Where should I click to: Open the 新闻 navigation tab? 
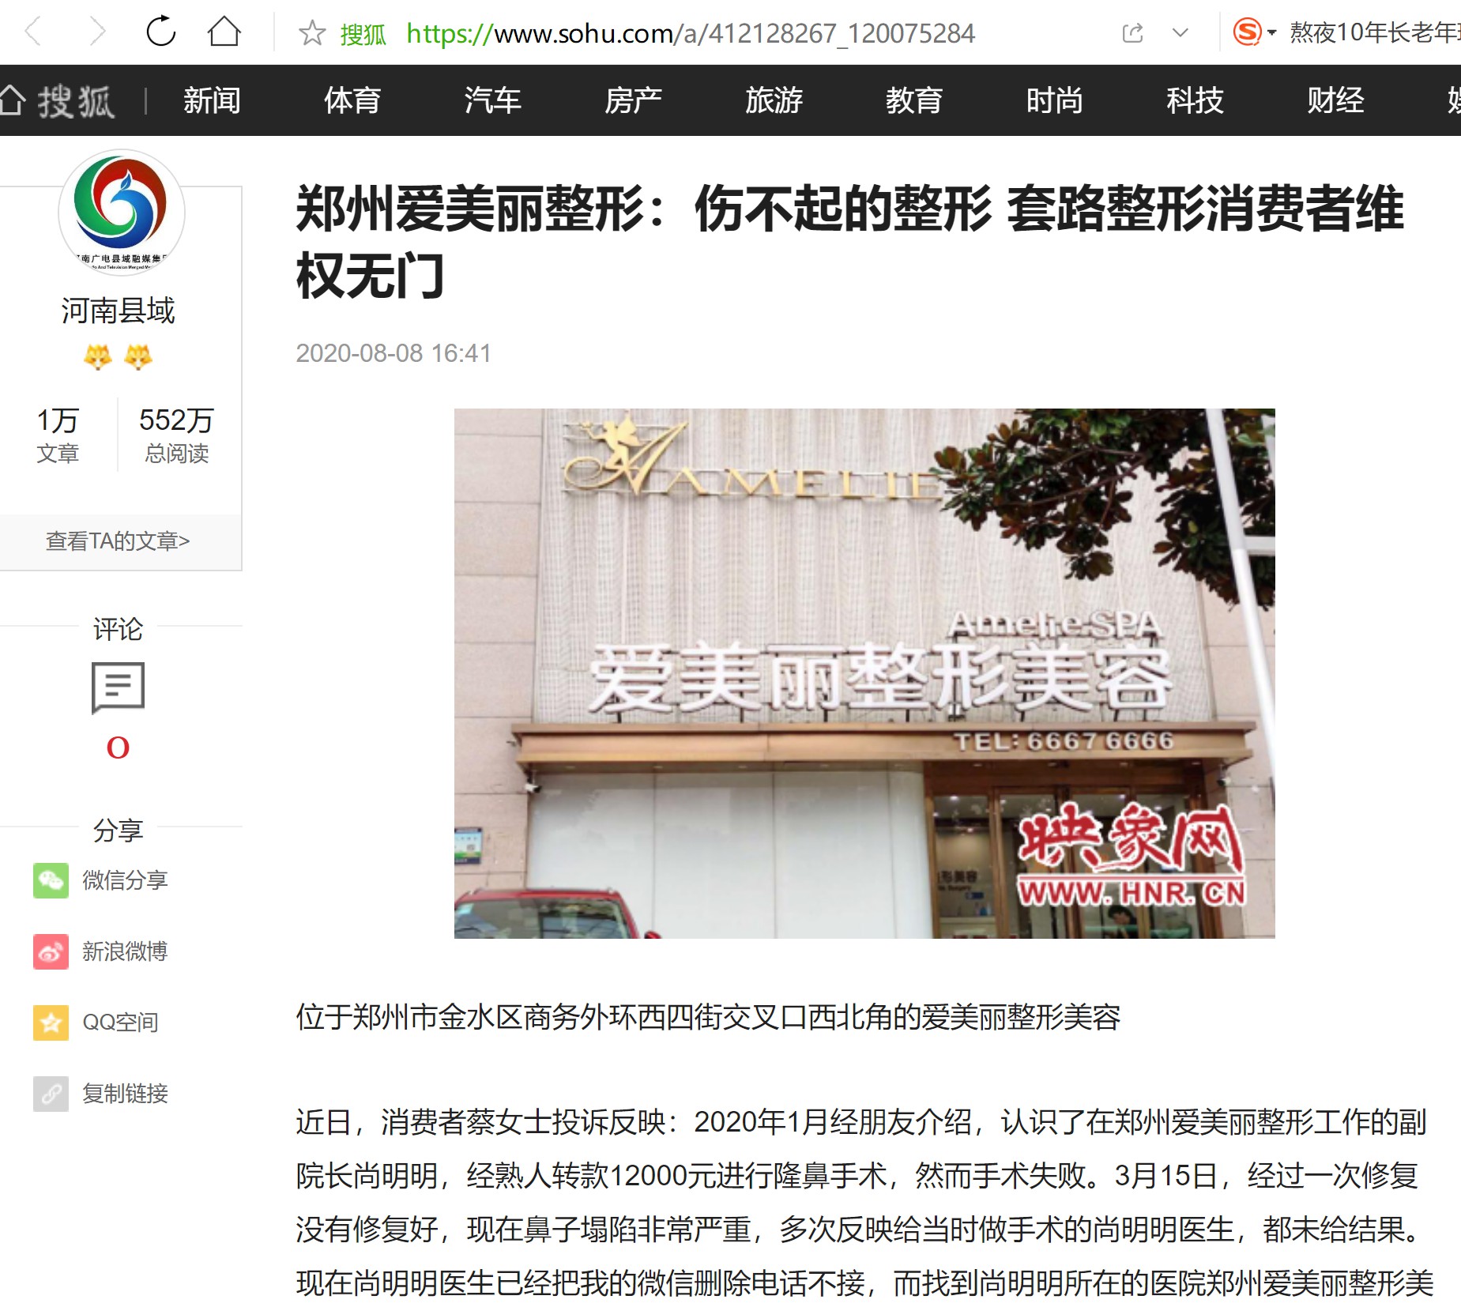click(x=212, y=100)
